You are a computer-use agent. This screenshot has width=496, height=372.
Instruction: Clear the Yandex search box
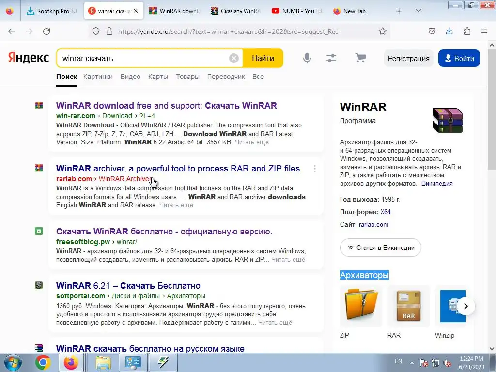pos(234,58)
